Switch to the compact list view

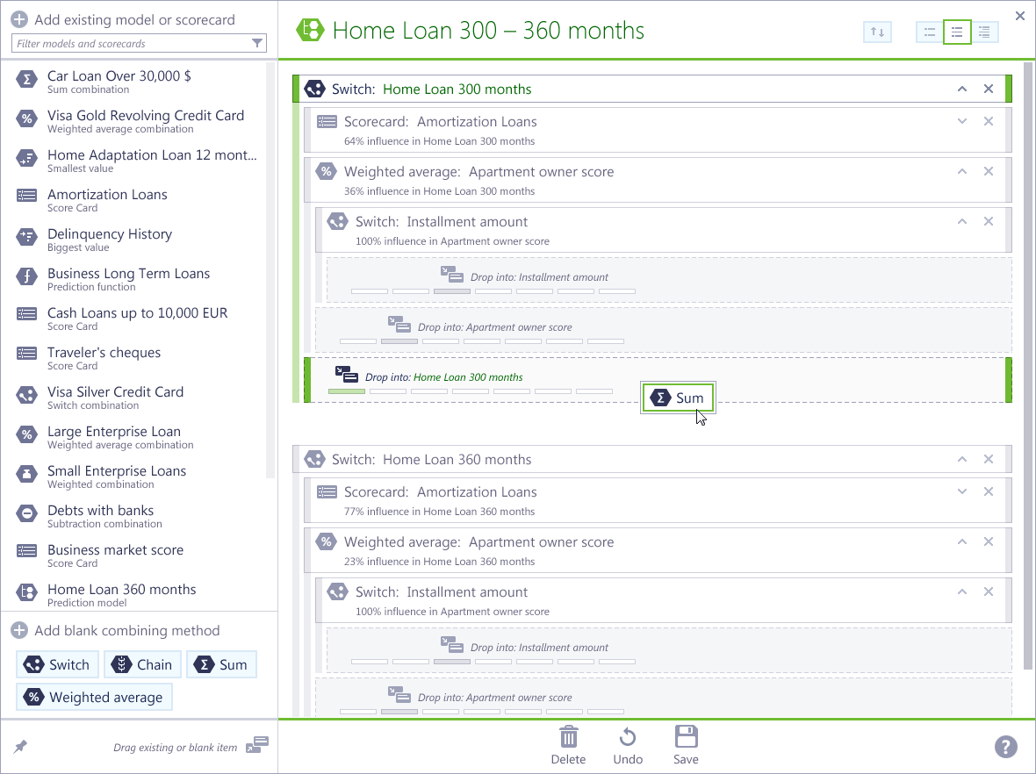(x=930, y=32)
